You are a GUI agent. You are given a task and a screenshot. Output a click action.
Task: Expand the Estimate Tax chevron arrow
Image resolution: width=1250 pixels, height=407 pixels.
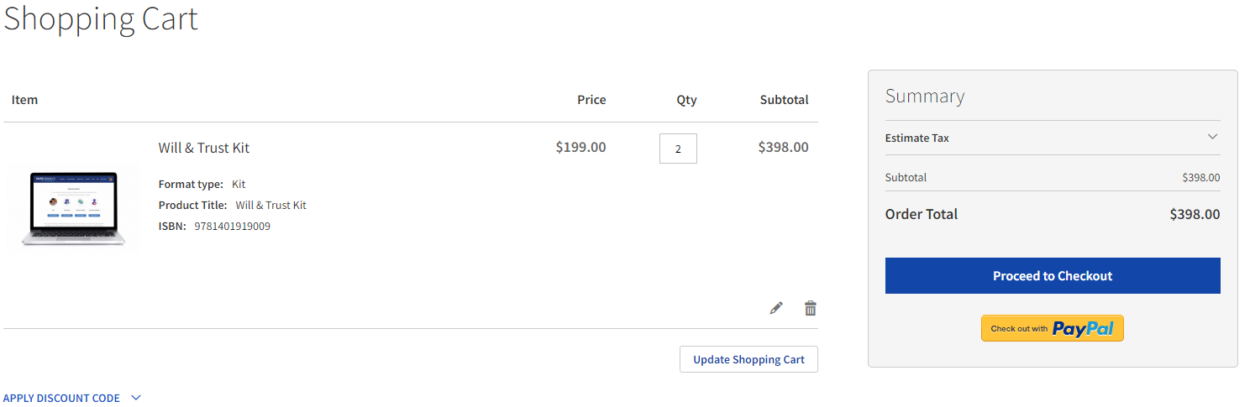point(1212,137)
